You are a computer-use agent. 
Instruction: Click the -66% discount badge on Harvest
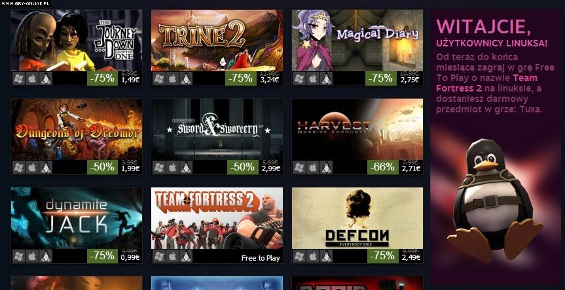point(382,167)
